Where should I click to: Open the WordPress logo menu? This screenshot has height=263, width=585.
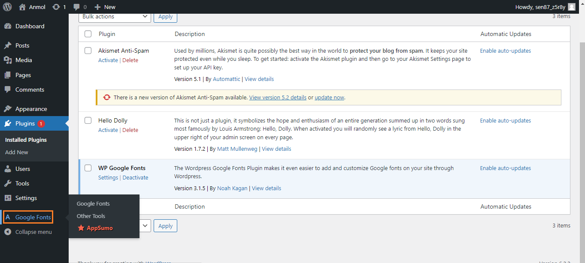6,7
